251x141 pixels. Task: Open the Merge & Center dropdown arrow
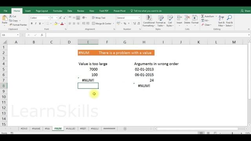click(113, 23)
